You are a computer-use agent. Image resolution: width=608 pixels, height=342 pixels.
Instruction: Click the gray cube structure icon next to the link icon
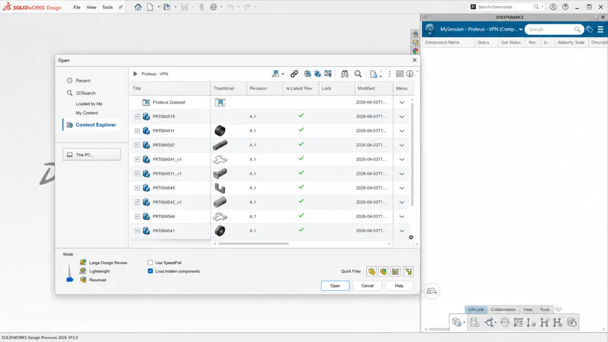pyautogui.click(x=307, y=74)
